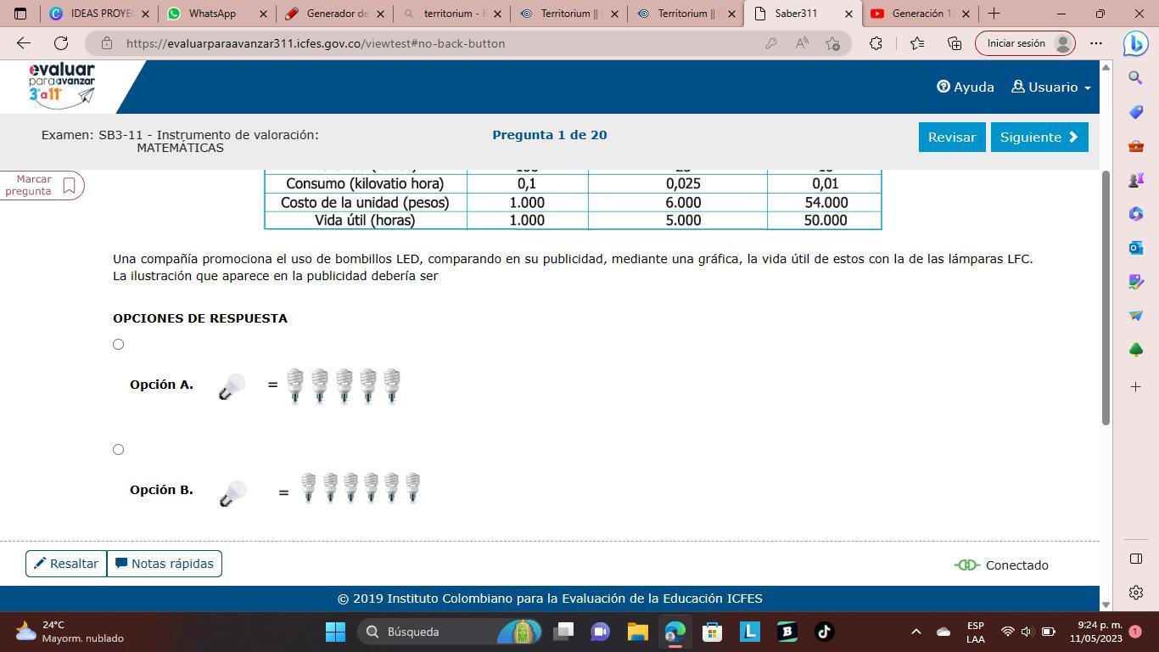Image resolution: width=1159 pixels, height=652 pixels.
Task: Expand the Usuario dropdown menu
Action: (1051, 87)
